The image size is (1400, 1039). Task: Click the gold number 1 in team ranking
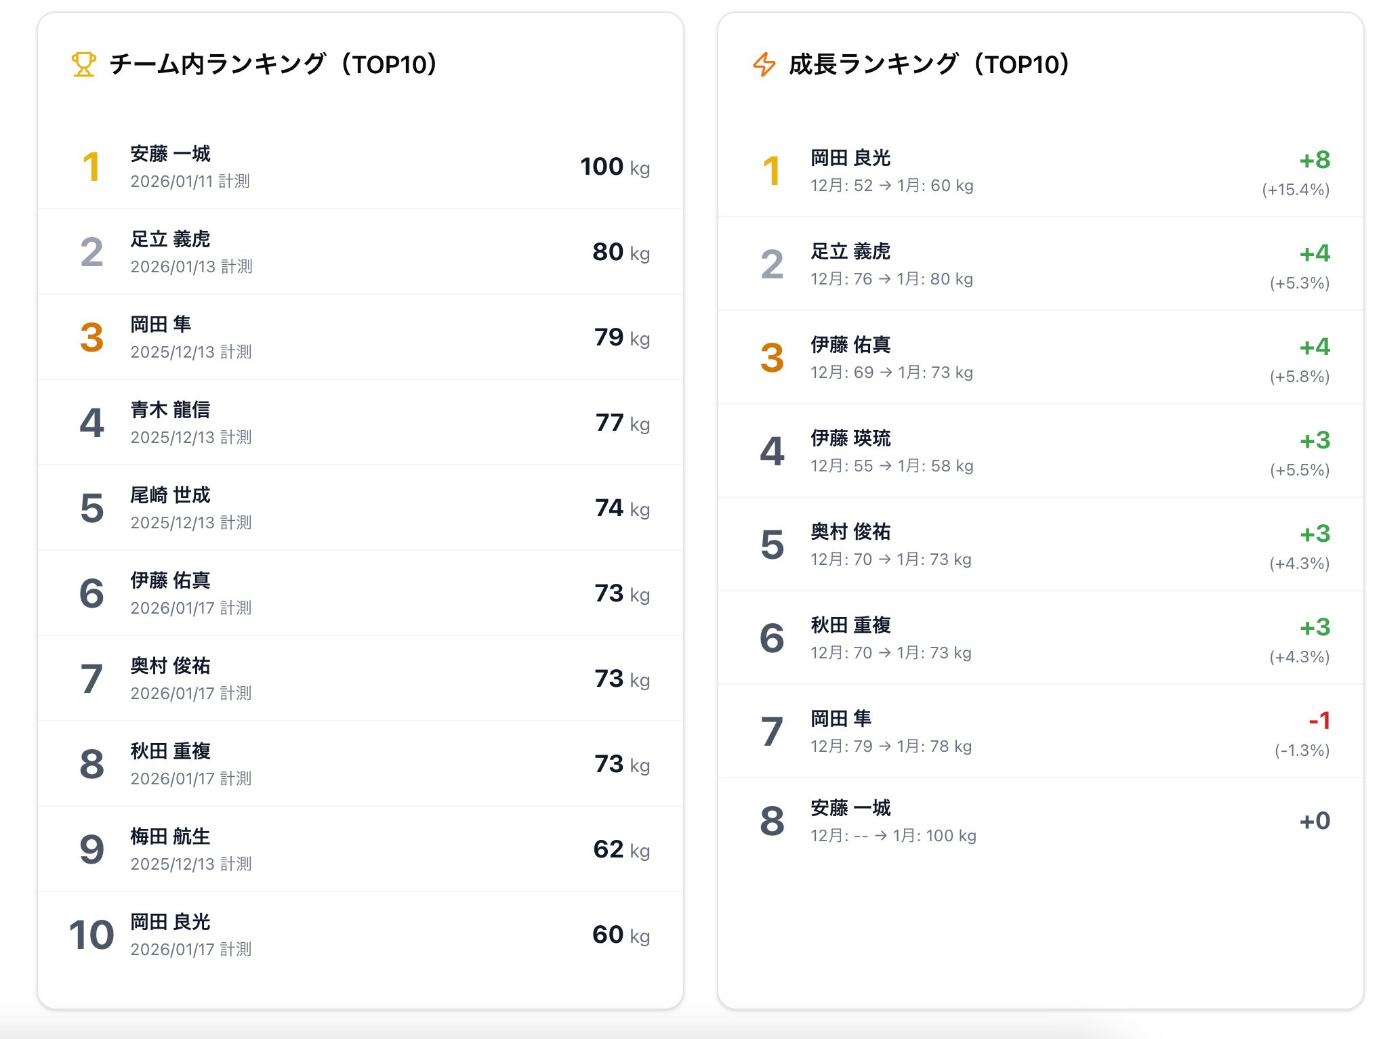(91, 167)
